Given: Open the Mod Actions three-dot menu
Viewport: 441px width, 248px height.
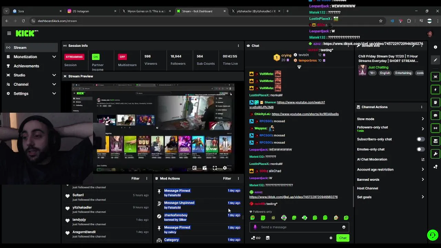Looking at the screenshot, I should click(x=238, y=178).
